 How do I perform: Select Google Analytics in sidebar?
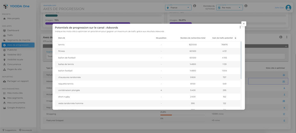tap(16, 108)
